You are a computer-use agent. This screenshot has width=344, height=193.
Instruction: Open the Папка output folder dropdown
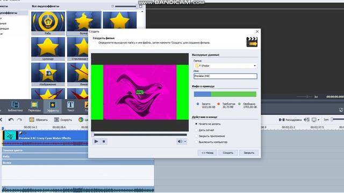254,65
